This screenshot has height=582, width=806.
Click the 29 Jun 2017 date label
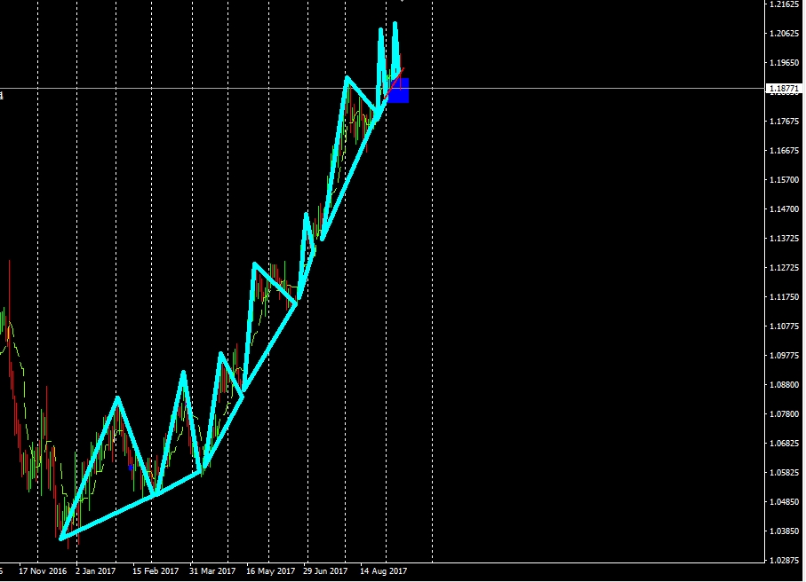point(325,570)
